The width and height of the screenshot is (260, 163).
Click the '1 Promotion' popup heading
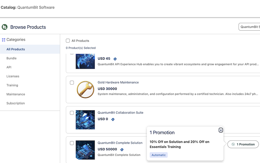[x=162, y=132]
